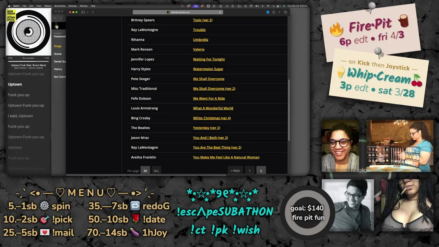Click the Britney Spears artist cell

tap(143, 20)
